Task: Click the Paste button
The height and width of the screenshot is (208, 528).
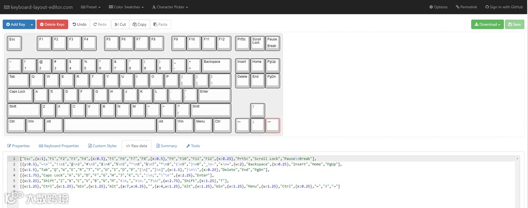Action: [x=160, y=24]
